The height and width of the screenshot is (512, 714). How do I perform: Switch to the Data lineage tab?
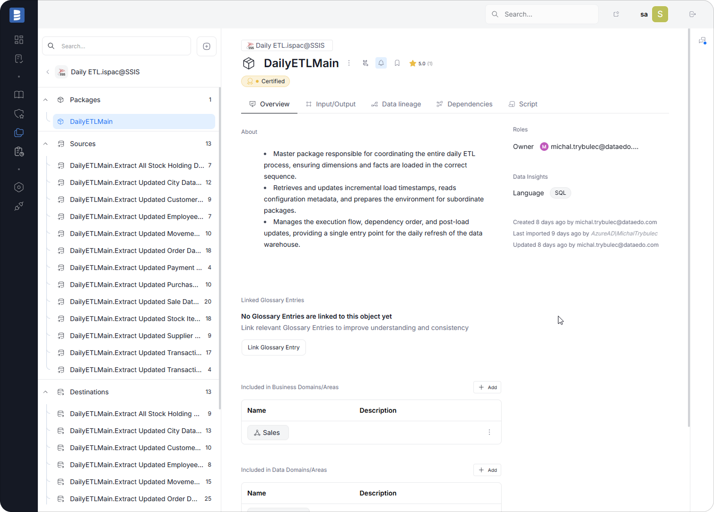pyautogui.click(x=396, y=104)
